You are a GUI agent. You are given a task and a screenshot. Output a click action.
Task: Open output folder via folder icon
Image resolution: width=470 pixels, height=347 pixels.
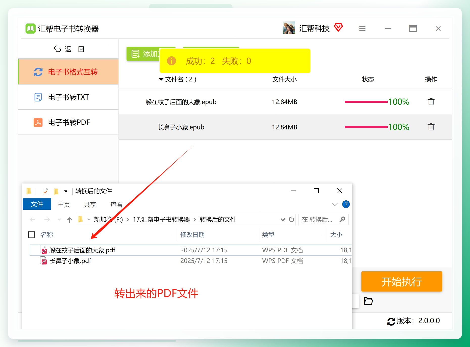pyautogui.click(x=368, y=301)
